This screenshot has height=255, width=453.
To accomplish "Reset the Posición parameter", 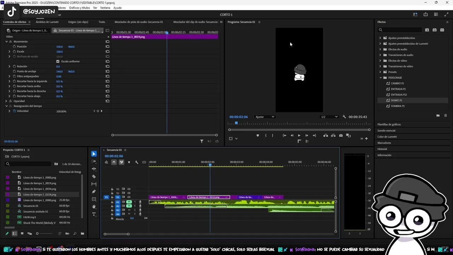I will tap(108, 46).
